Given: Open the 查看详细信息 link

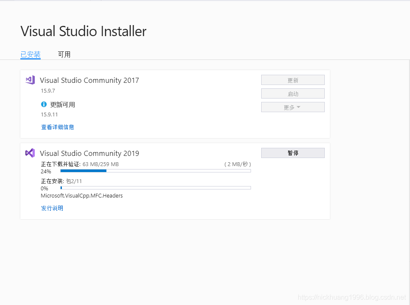Looking at the screenshot, I should [58, 127].
